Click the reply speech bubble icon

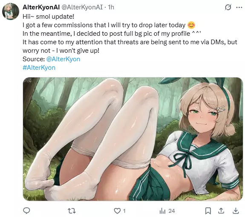point(26,211)
